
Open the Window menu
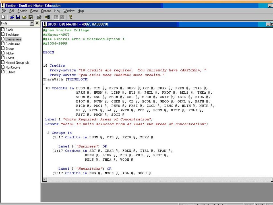click(x=69, y=11)
